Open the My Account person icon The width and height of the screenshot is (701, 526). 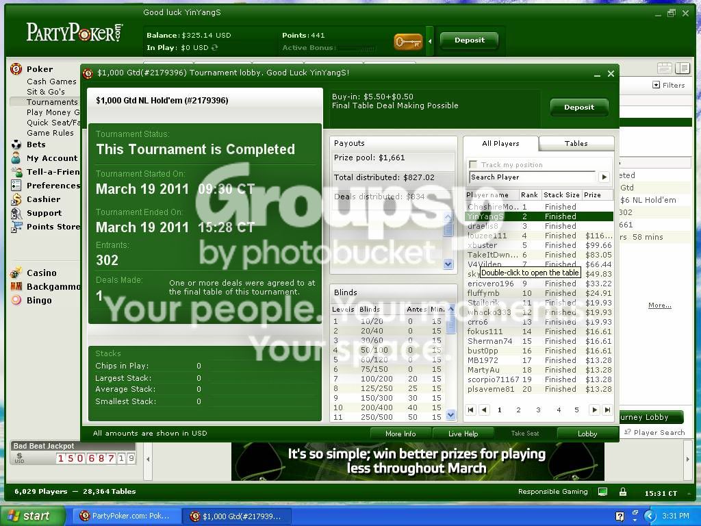[16, 158]
